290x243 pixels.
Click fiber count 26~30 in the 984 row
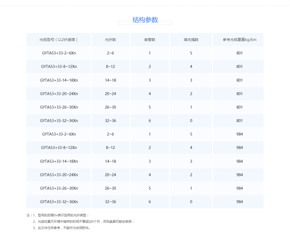click(110, 188)
